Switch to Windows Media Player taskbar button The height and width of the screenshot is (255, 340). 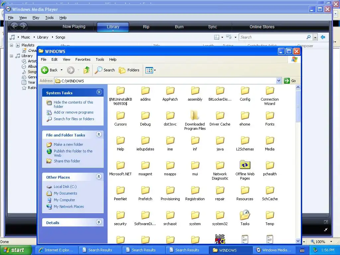click(275, 250)
